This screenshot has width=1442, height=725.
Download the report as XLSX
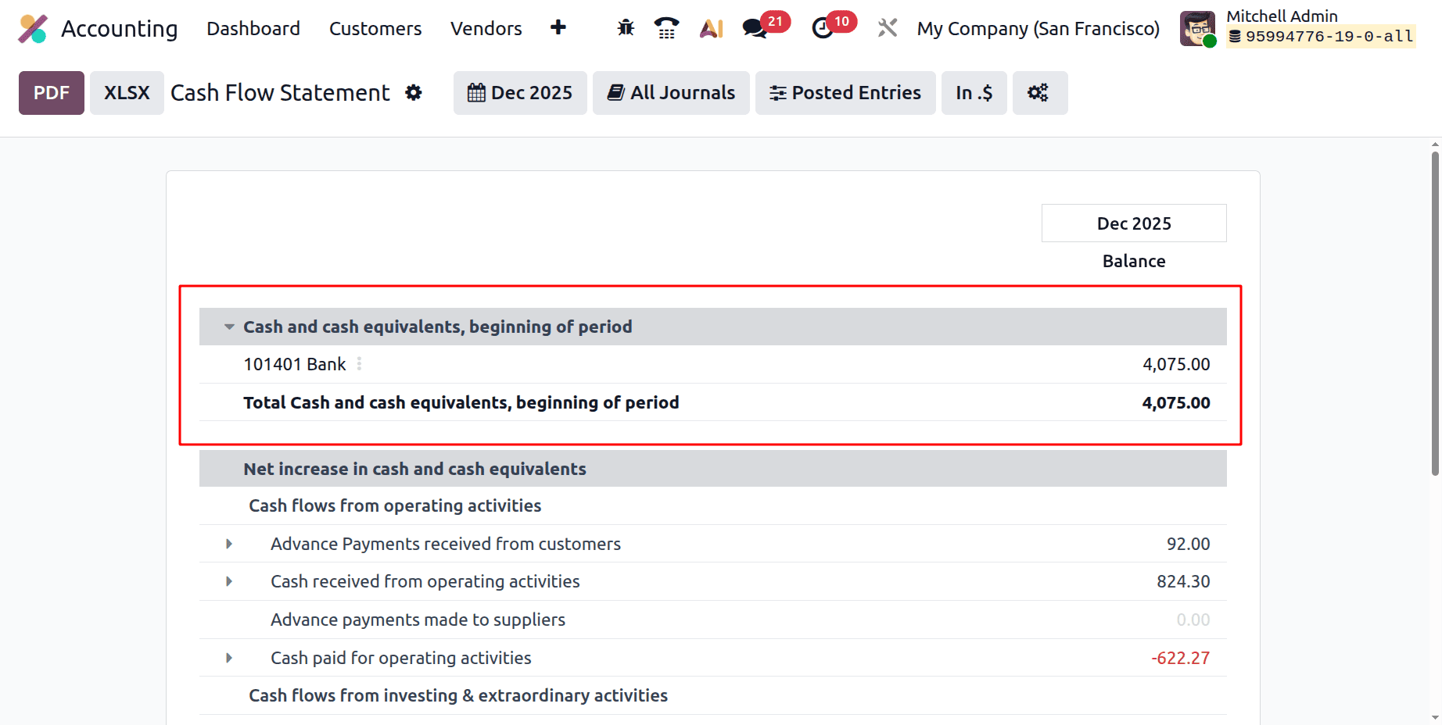tap(126, 92)
